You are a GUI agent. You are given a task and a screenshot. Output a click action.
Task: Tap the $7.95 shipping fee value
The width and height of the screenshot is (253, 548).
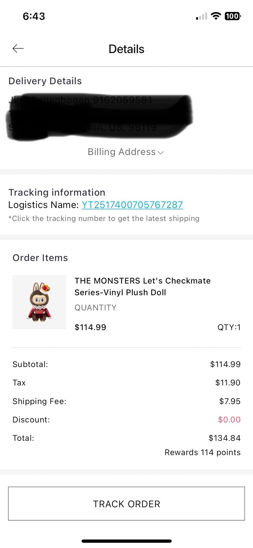tap(229, 401)
